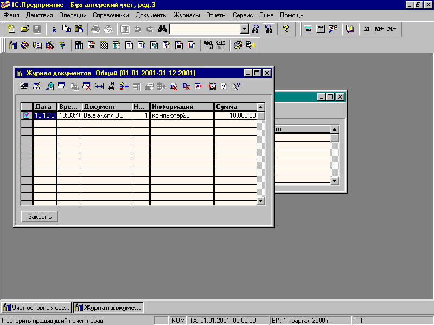Viewport: 434px width, 325px height.
Task: Open the calendar icon in main toolbar
Action: coord(321,29)
